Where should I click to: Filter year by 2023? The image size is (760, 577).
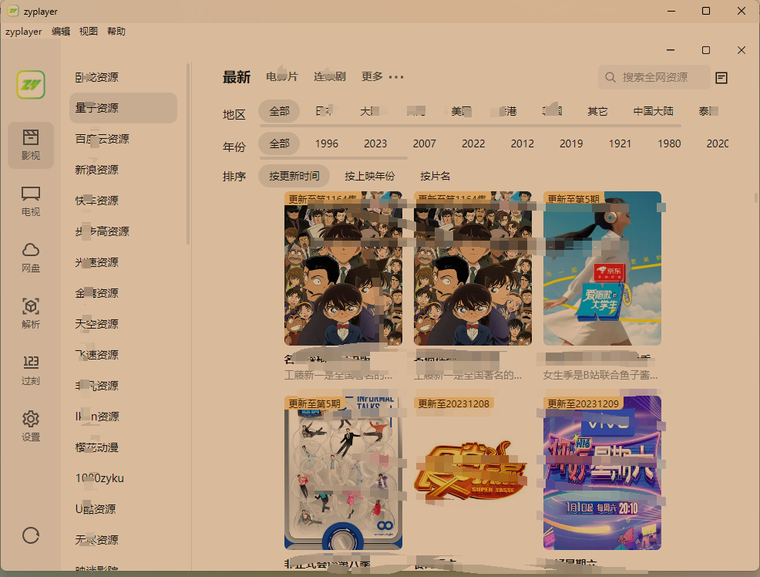tap(375, 143)
